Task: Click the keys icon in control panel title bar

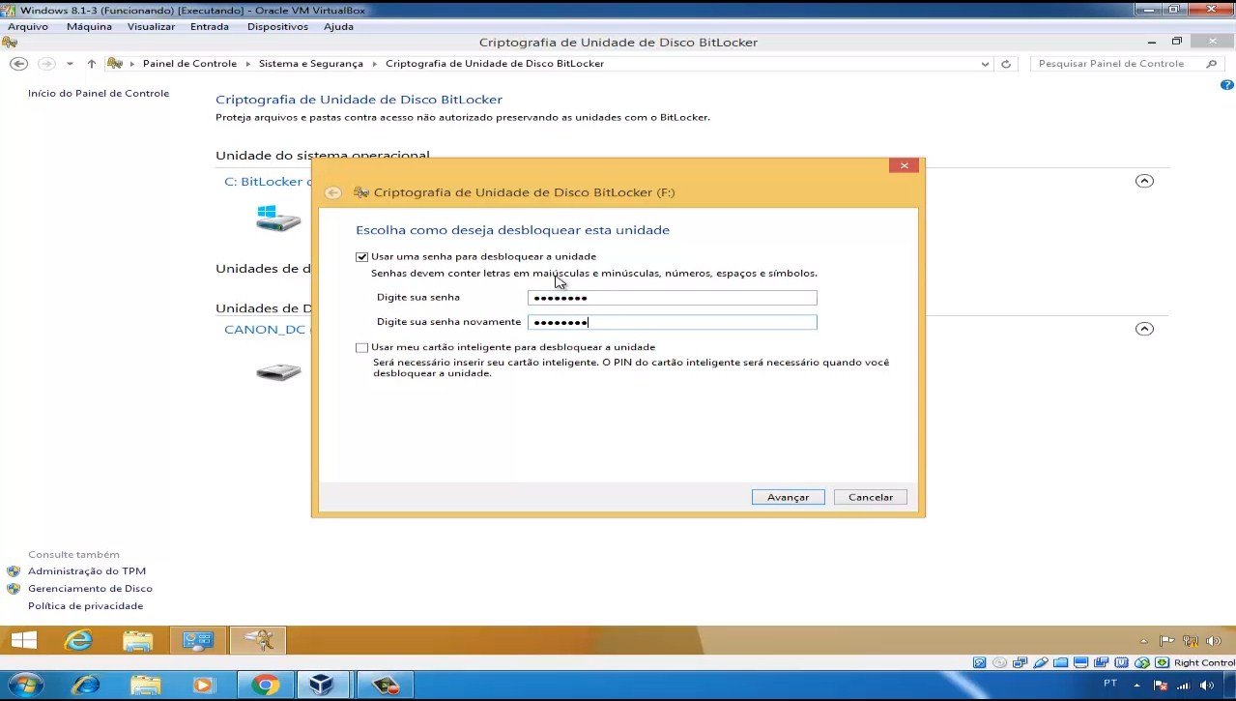Action: click(10, 43)
